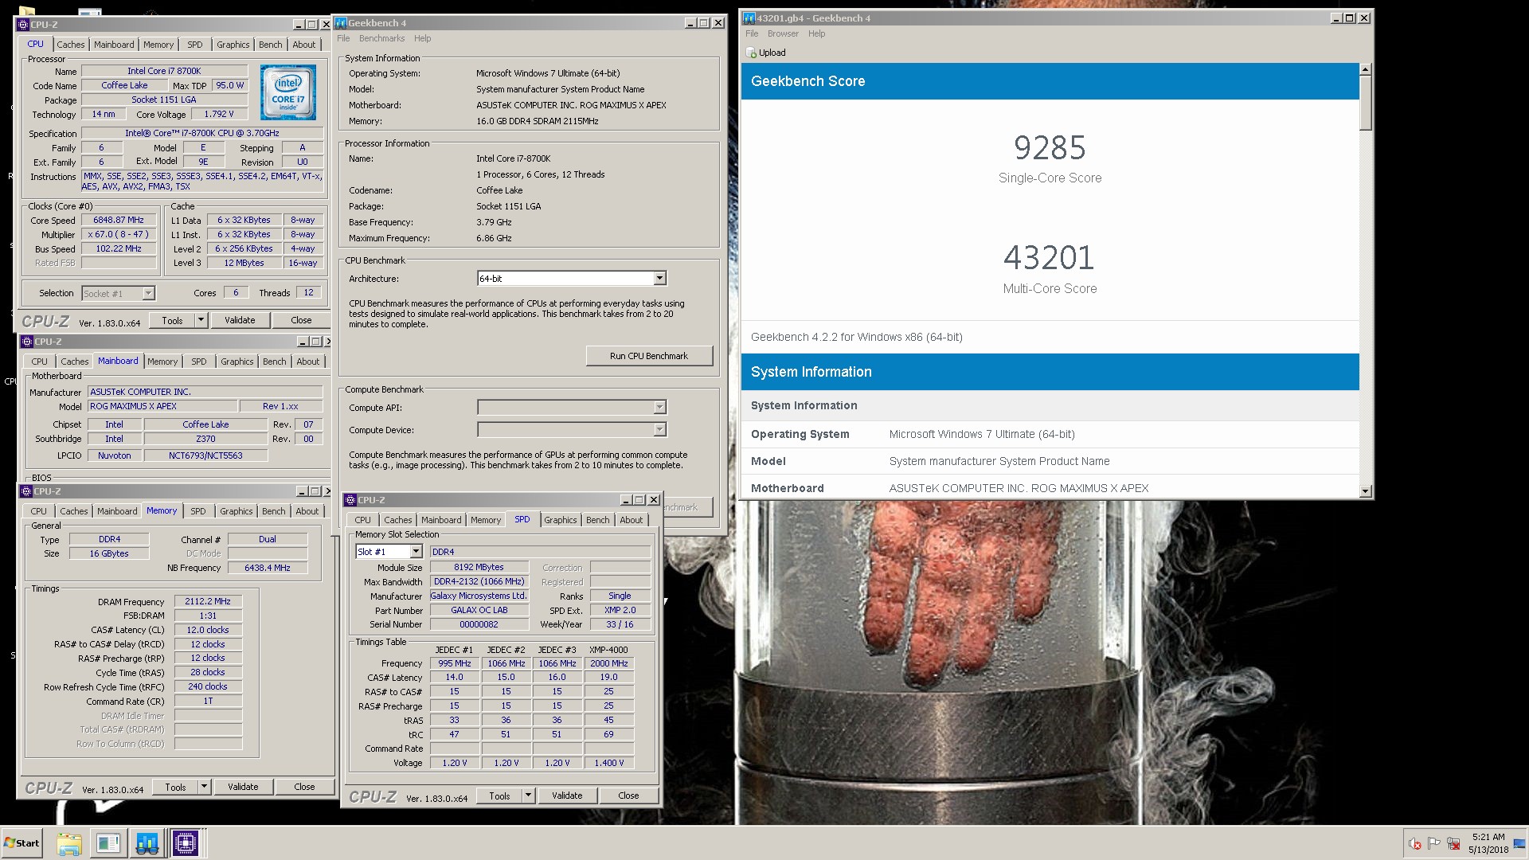This screenshot has width=1529, height=860.
Task: Switch to Bench tab in CPU-Z processor window
Action: pos(270,45)
